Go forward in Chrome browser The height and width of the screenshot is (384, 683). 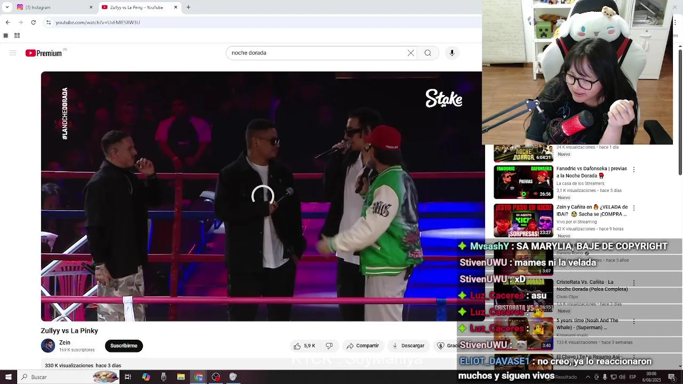(21, 22)
